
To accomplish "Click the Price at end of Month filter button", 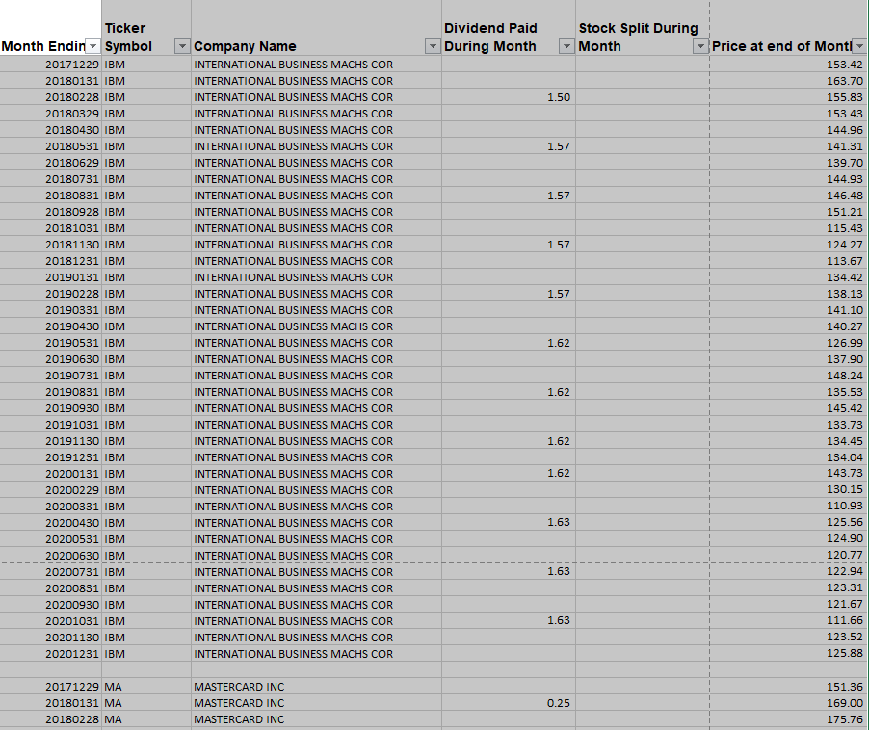I will pyautogui.click(x=856, y=46).
